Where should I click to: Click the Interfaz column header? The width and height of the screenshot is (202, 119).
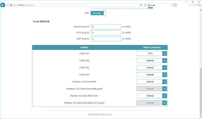(84, 47)
